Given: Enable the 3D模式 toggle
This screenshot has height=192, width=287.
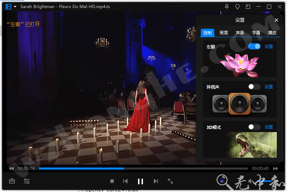Looking at the screenshot, I should pos(254,127).
